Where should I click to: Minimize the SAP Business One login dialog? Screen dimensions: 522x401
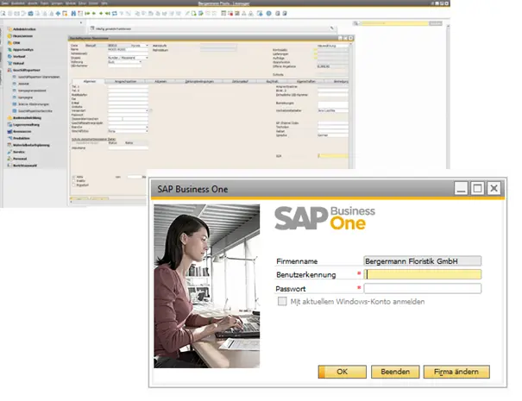[461, 188]
